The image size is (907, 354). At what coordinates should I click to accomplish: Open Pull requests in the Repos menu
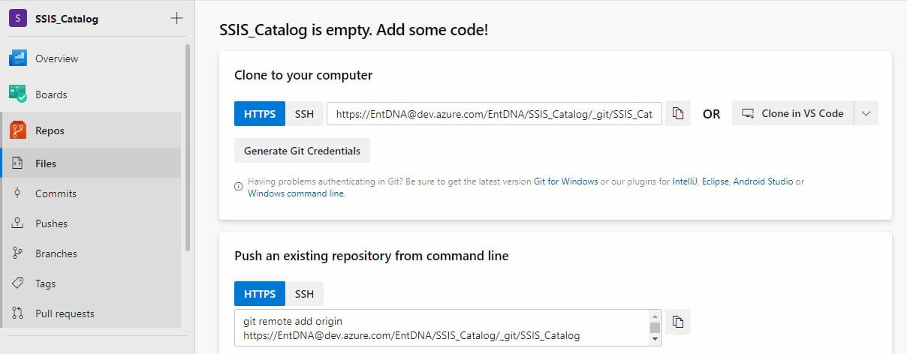pyautogui.click(x=65, y=313)
